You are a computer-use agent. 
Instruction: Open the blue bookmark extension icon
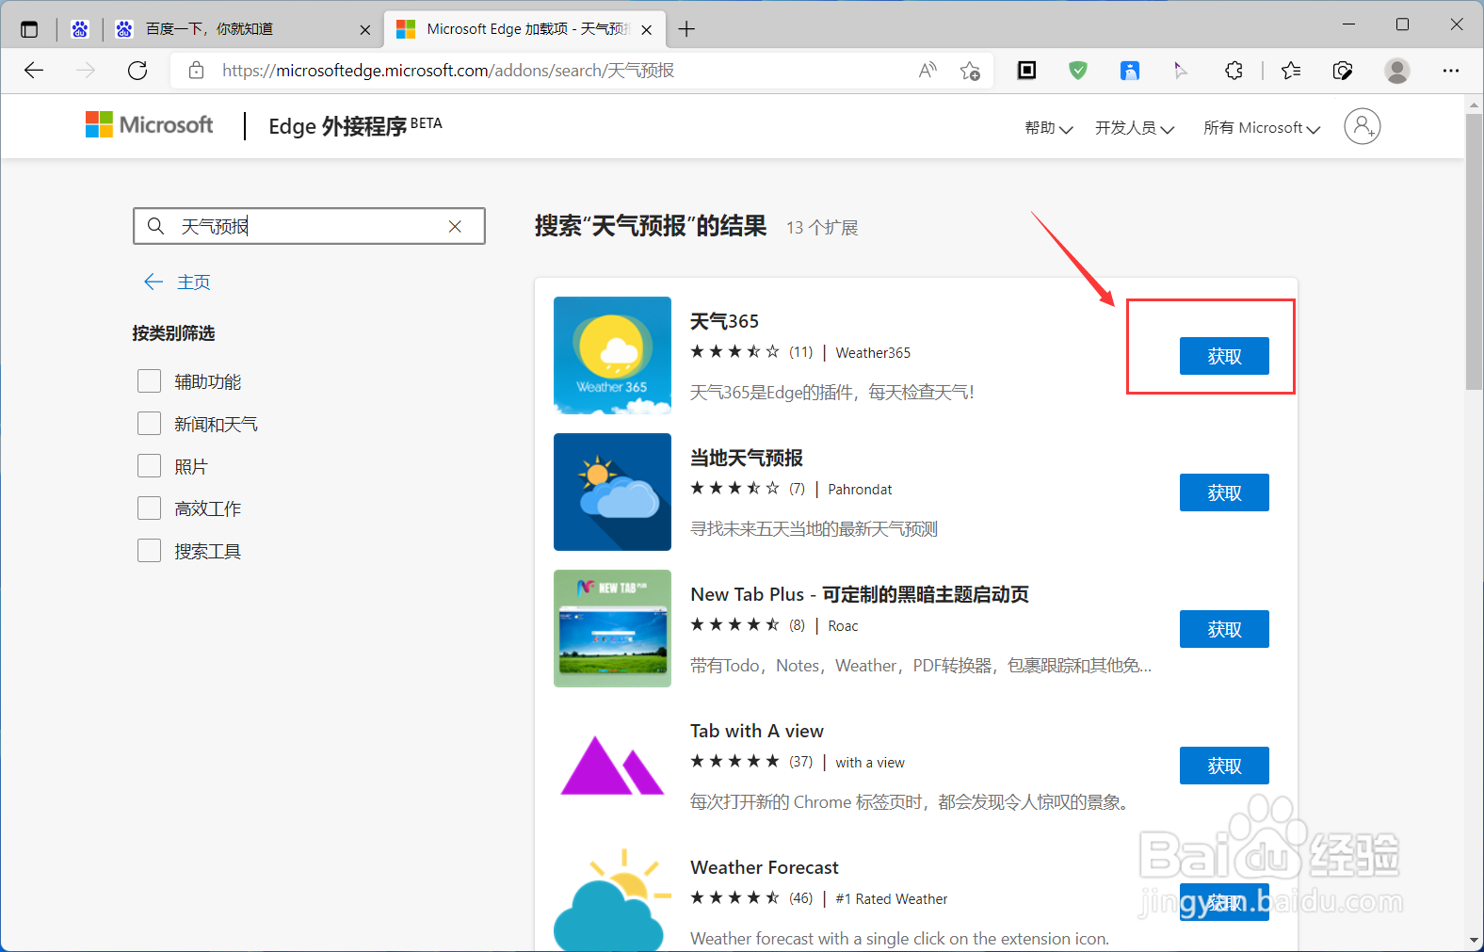1129,71
